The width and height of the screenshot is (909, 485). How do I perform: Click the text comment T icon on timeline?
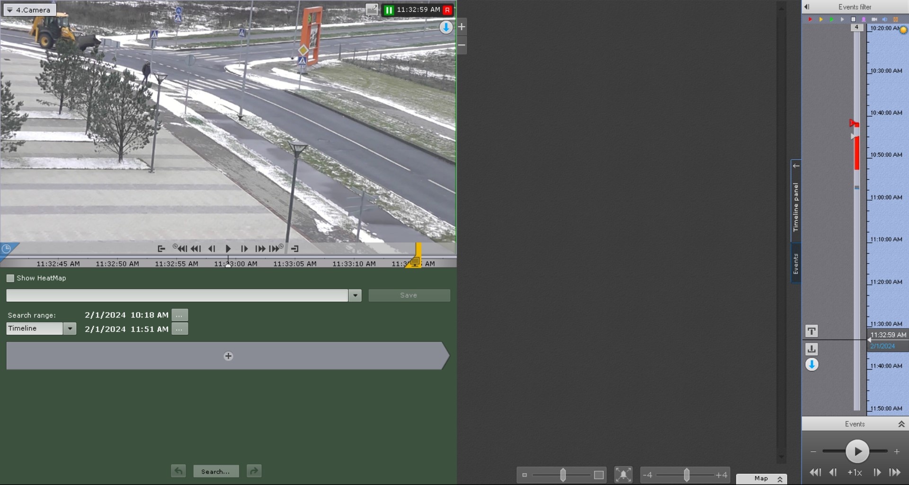pyautogui.click(x=811, y=331)
